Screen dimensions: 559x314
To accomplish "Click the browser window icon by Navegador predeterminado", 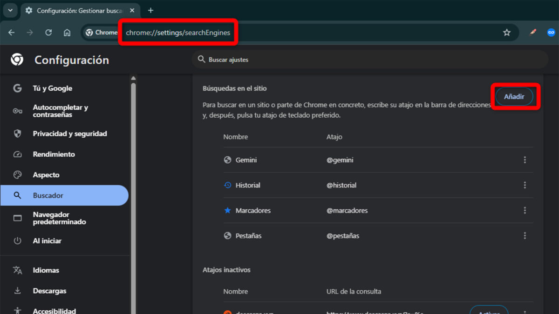I will (17, 218).
